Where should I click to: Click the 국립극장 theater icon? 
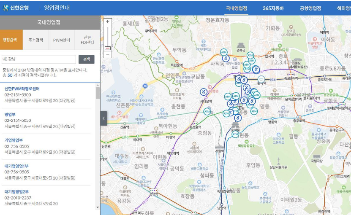coord(317,156)
